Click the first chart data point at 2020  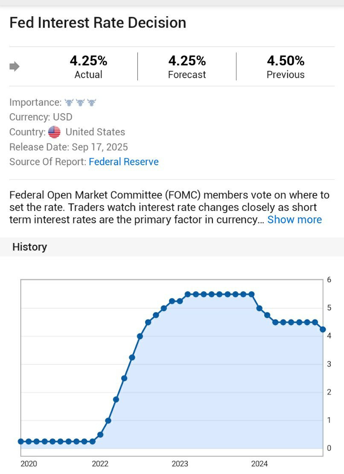point(21,441)
